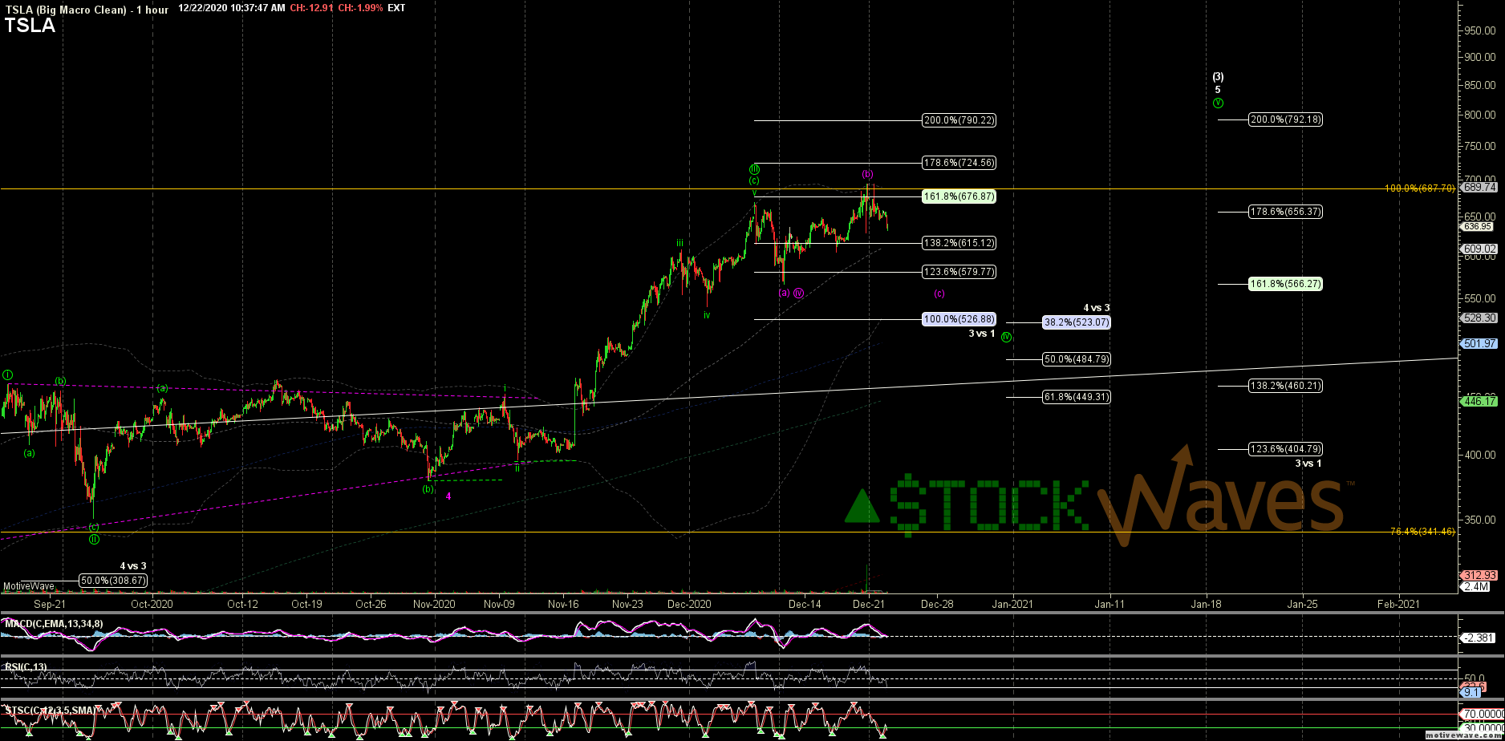Click the 2.4M volume marker

coord(1476,587)
